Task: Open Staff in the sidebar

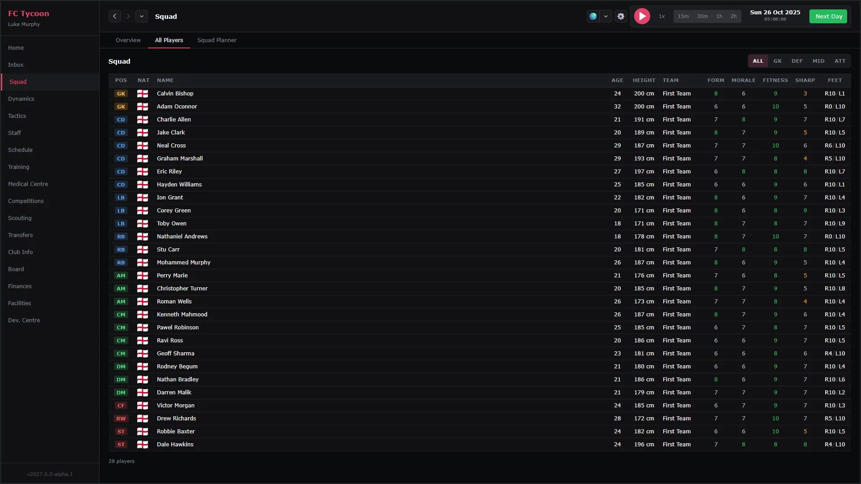Action: (x=50, y=133)
